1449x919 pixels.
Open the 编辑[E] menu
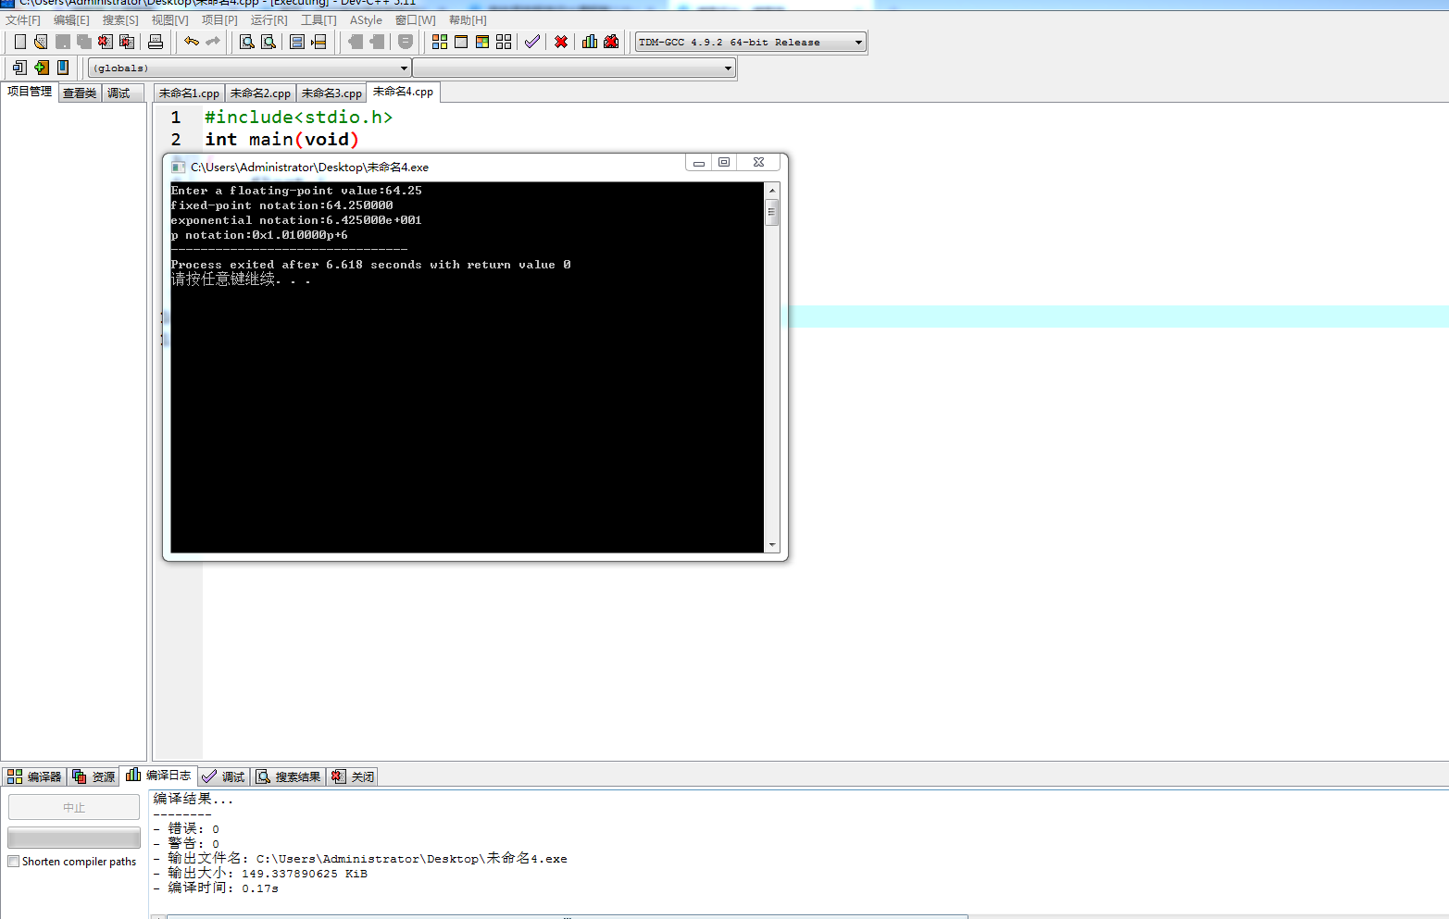[71, 19]
